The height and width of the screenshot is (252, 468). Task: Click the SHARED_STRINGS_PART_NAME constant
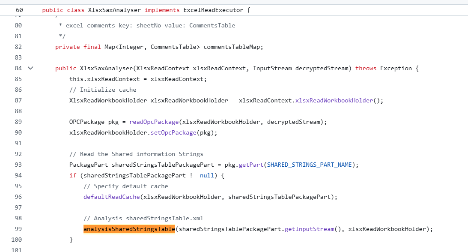310,165
